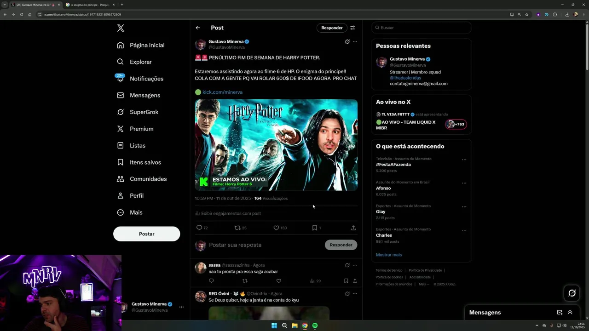Click Grok icon on RED Óvini's reply
This screenshot has width=589, height=331.
pos(347,293)
